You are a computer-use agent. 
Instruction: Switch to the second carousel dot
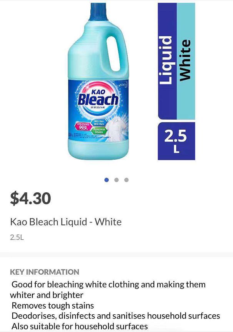[116, 180]
